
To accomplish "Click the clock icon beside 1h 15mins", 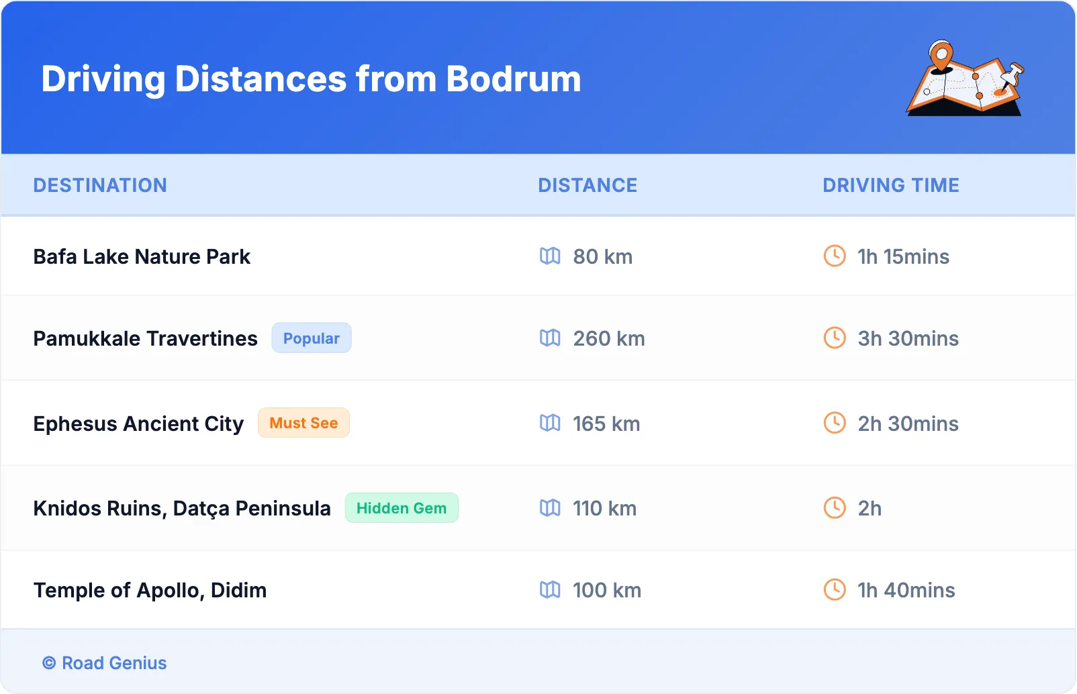I will pos(835,256).
